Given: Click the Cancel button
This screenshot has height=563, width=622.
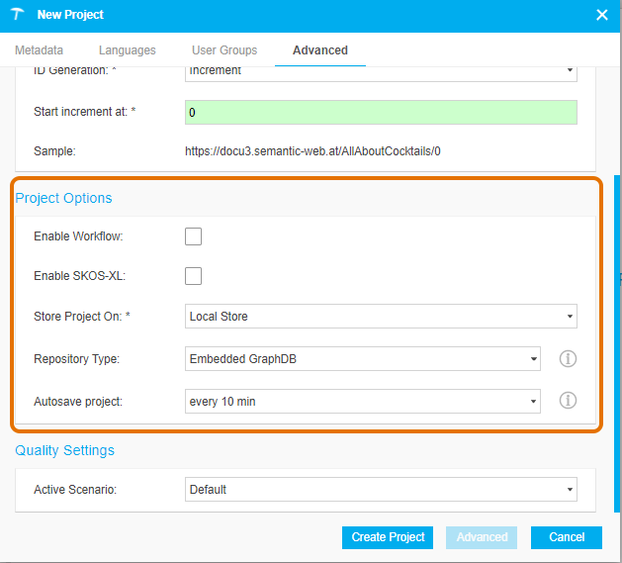Looking at the screenshot, I should [566, 537].
